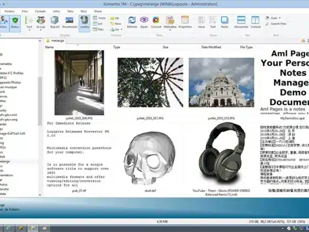Screen dimensions: 309x232
Task: Click folder tree scrollbar down arrow
Action: pos(40,194)
